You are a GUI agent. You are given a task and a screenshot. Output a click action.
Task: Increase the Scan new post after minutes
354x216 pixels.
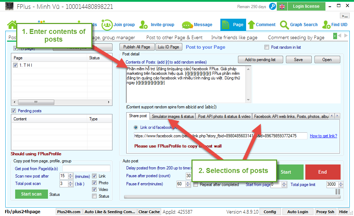(x=71, y=175)
